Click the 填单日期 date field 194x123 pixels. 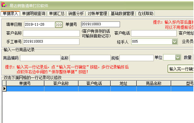pyautogui.click(x=40, y=24)
